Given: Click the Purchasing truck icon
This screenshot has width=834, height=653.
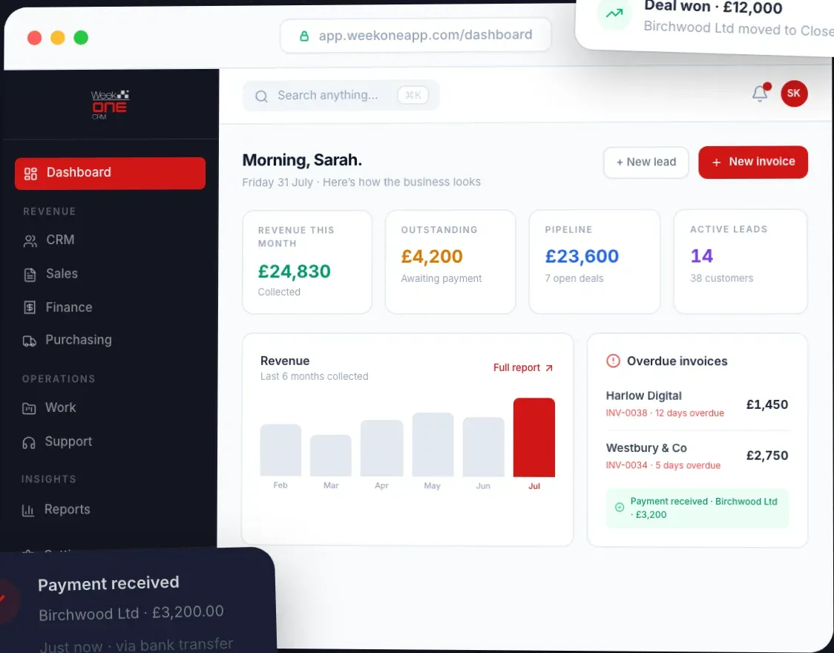Looking at the screenshot, I should click(x=29, y=341).
